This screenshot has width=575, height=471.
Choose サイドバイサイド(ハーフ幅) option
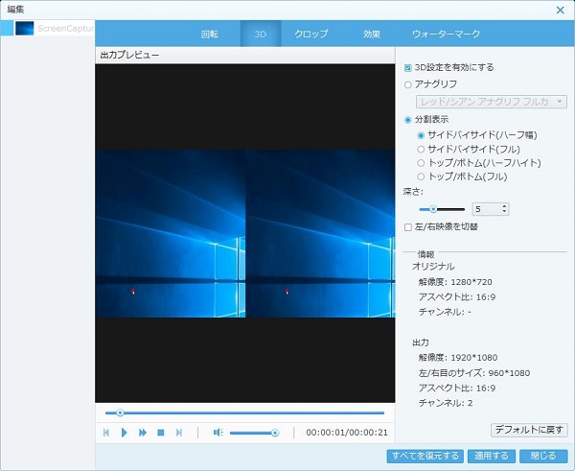tap(421, 135)
